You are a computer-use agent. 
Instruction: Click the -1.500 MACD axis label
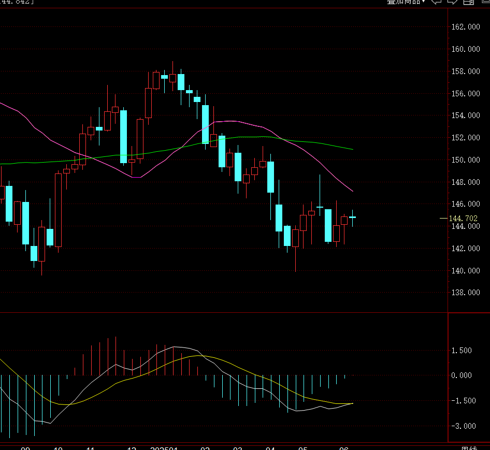464,401
